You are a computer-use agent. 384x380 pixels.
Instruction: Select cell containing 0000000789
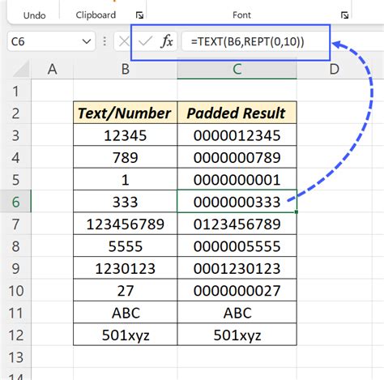coord(237,157)
